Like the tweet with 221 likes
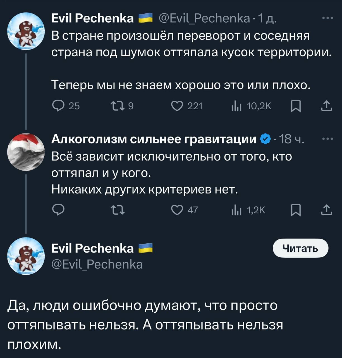342x358 pixels. click(177, 106)
